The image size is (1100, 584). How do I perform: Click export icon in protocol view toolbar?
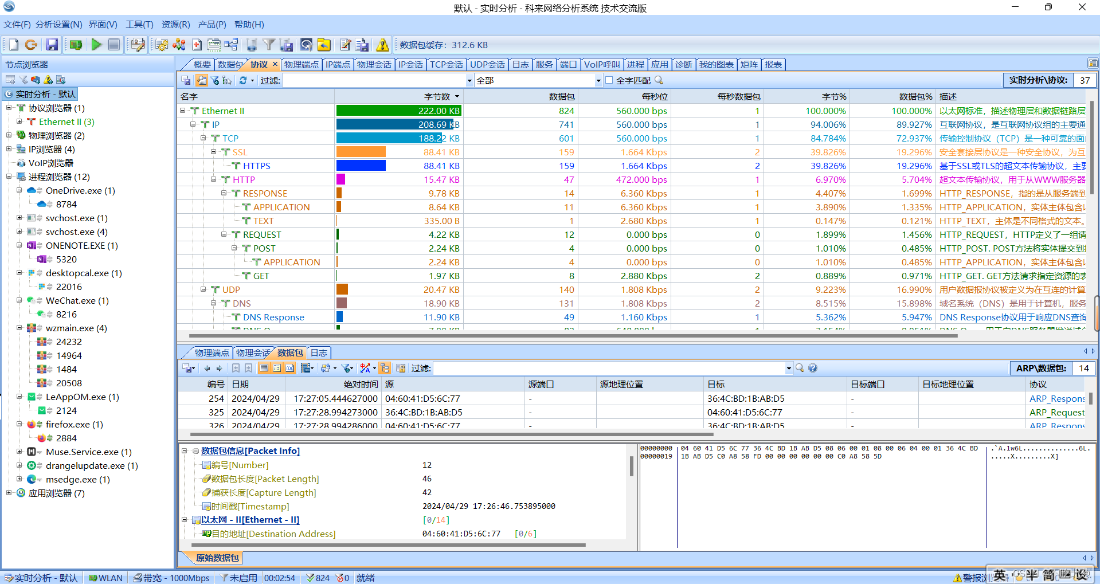tap(186, 80)
